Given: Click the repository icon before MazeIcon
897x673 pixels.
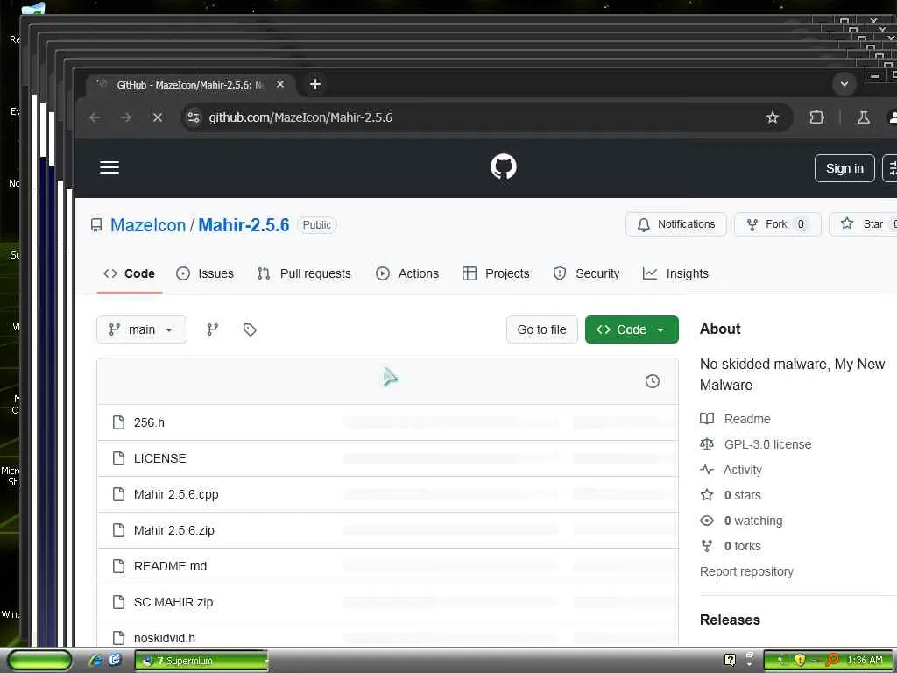Looking at the screenshot, I should tap(96, 225).
